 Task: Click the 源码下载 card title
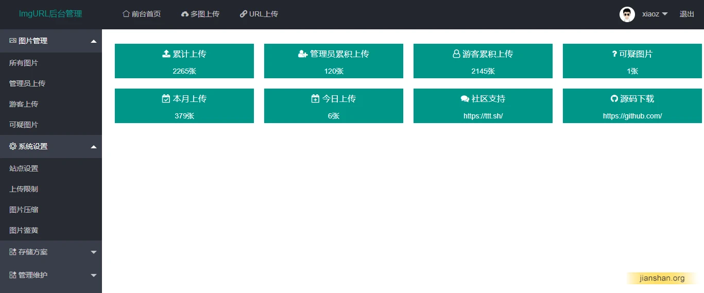[638, 98]
